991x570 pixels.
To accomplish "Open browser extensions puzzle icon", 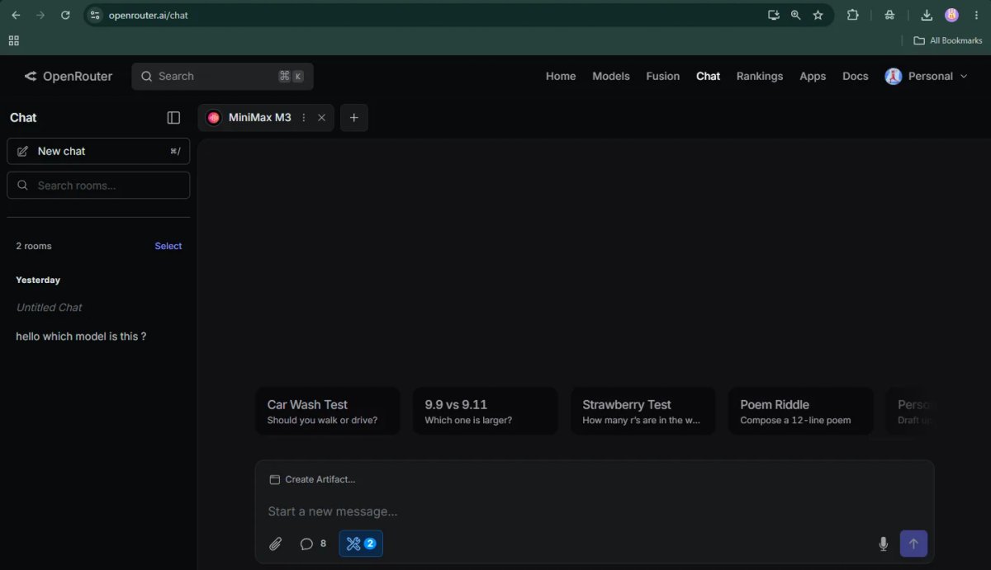I will click(853, 15).
